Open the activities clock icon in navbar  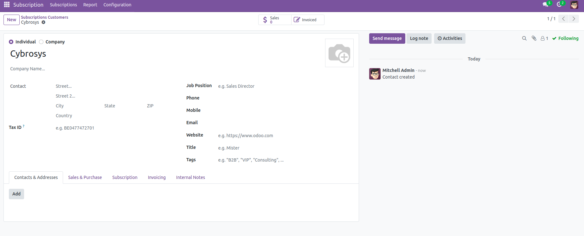point(559,4)
